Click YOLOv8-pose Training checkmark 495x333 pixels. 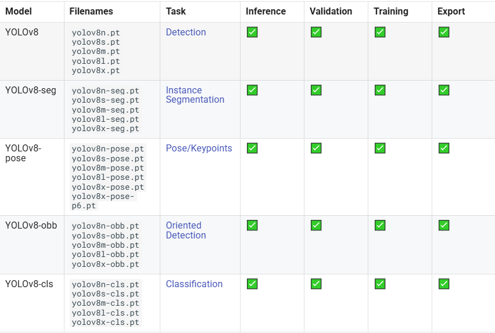click(x=380, y=148)
